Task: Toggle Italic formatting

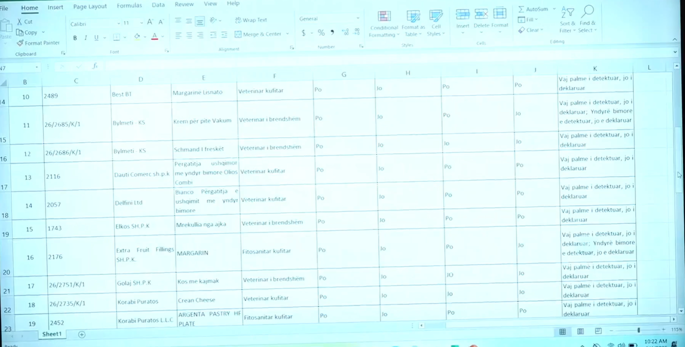Action: pos(86,38)
